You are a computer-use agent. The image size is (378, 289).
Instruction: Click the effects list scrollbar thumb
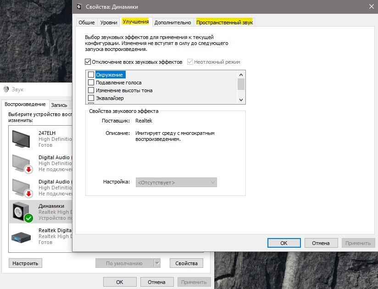click(x=241, y=84)
